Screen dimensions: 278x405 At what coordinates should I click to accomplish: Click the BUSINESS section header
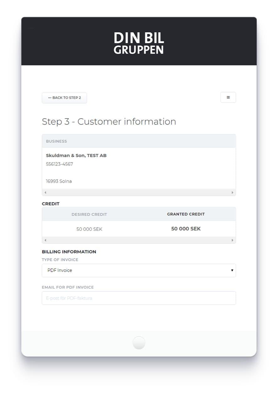(56, 141)
